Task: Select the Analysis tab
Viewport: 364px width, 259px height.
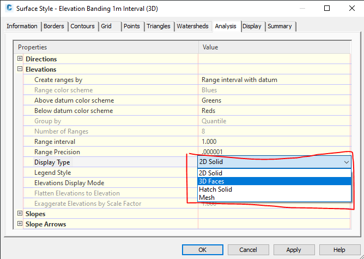Action: tap(226, 27)
